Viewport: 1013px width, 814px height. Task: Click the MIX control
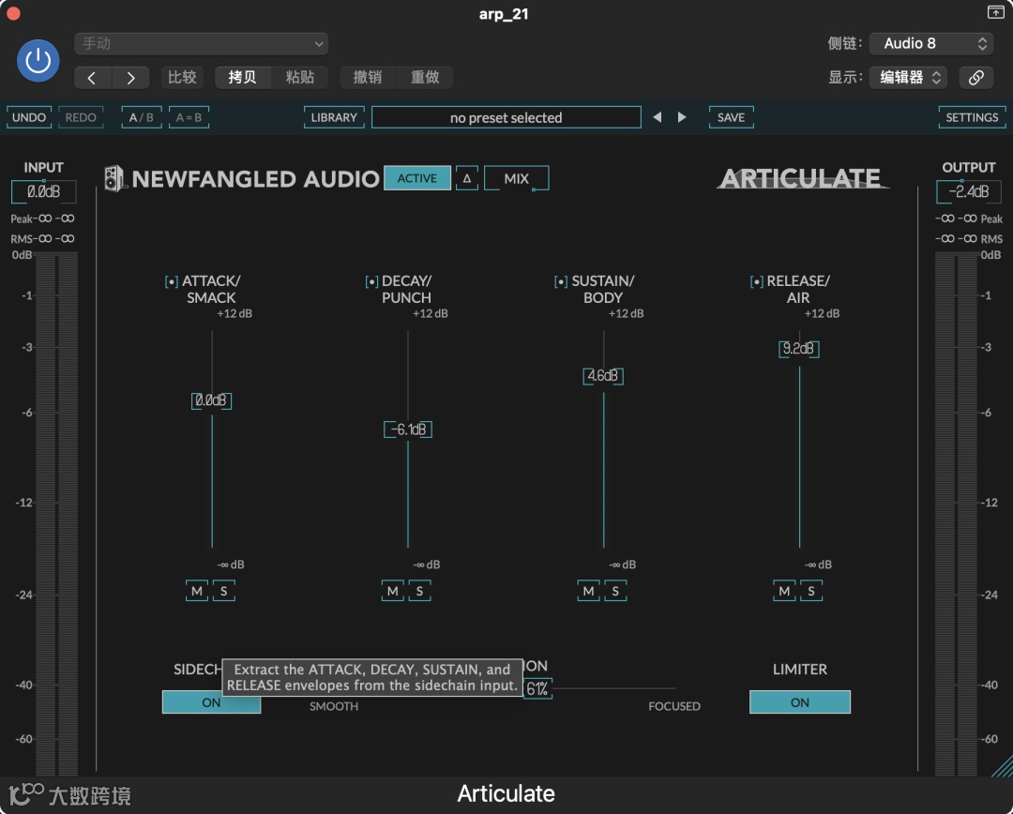coord(517,178)
